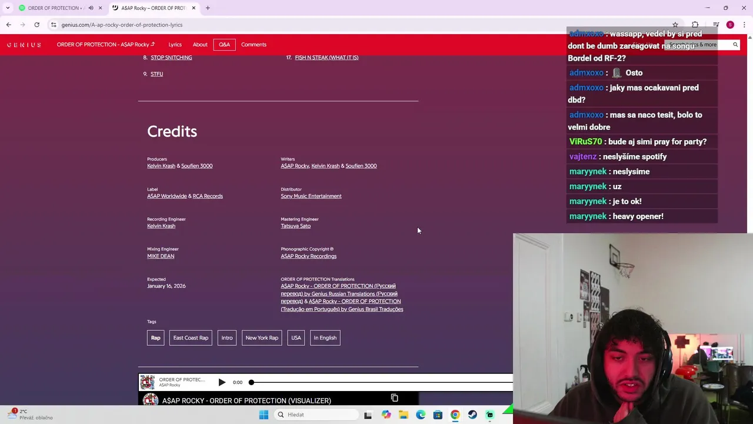The image size is (753, 424).
Task: Click the channel avatar on the visualizer video
Action: click(x=151, y=400)
